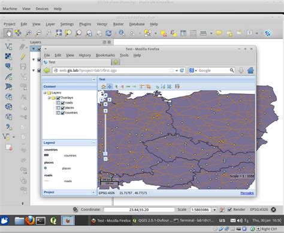Click Firefox home button
The image size is (284, 233).
pyautogui.click(x=250, y=70)
